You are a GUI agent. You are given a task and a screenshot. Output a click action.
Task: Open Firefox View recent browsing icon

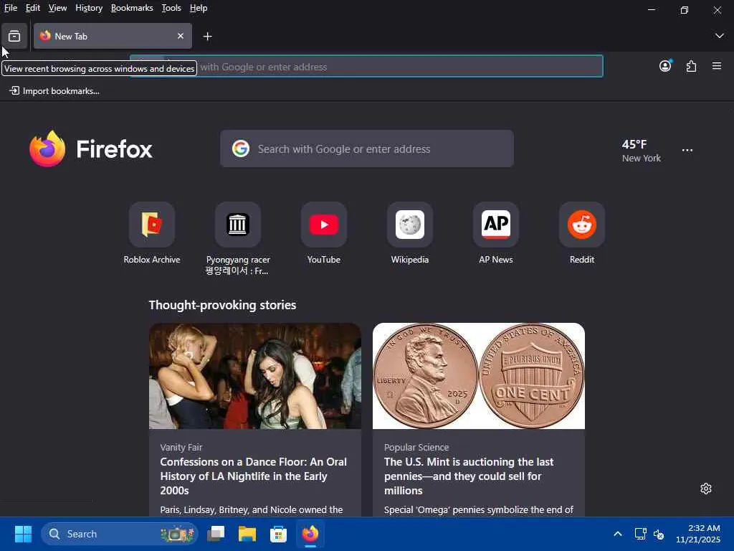(14, 36)
